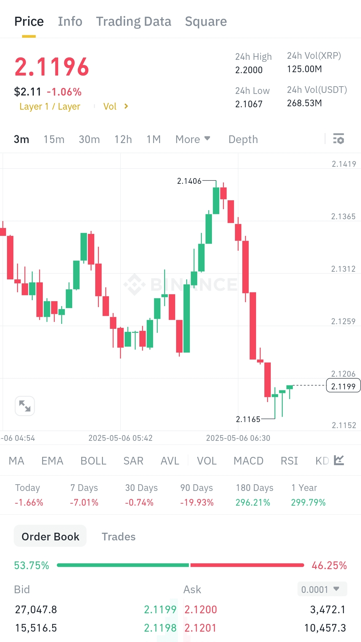
Task: Open the 0.0001 price precision dropdown
Action: point(322,589)
